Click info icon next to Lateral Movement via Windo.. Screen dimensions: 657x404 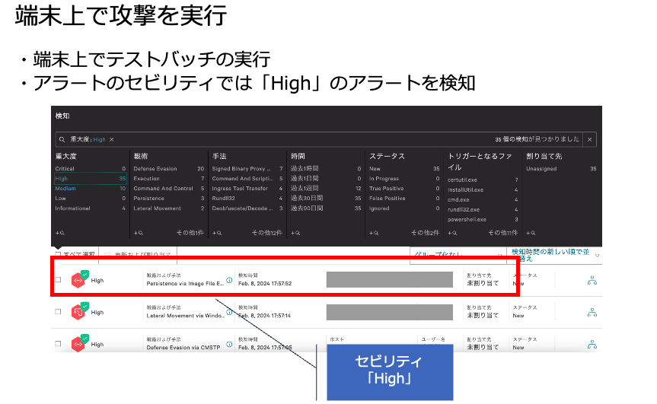click(x=229, y=312)
